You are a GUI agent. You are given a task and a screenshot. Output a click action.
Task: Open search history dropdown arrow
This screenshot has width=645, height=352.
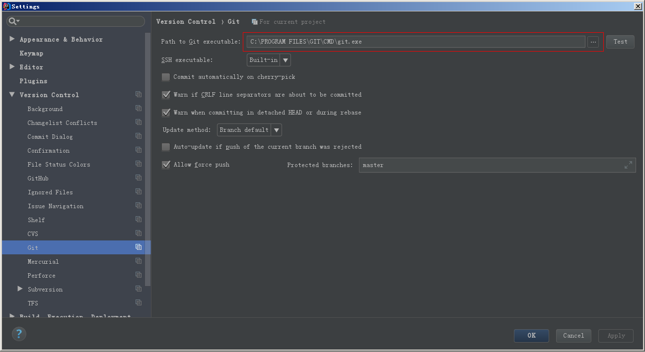coord(18,21)
